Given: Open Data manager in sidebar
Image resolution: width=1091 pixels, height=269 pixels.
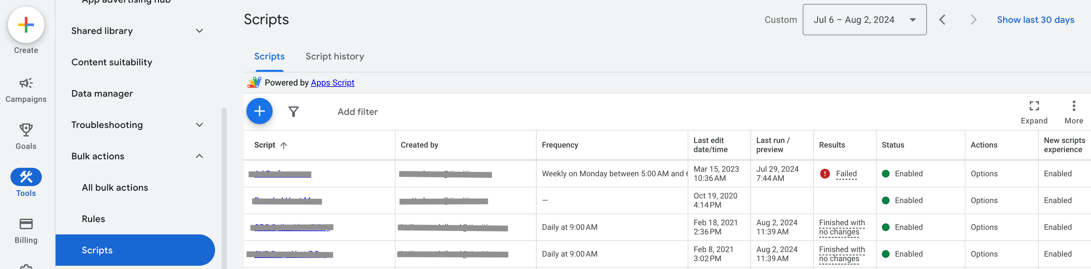Looking at the screenshot, I should (x=102, y=93).
